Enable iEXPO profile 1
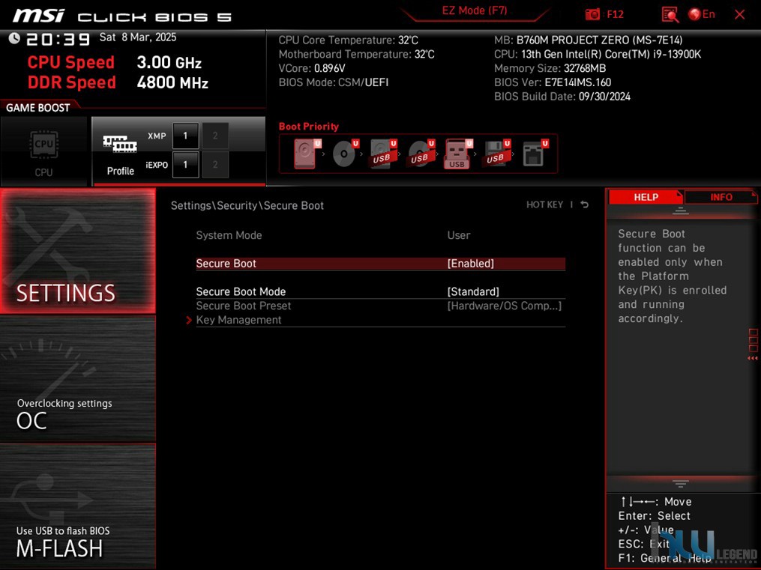 click(185, 164)
